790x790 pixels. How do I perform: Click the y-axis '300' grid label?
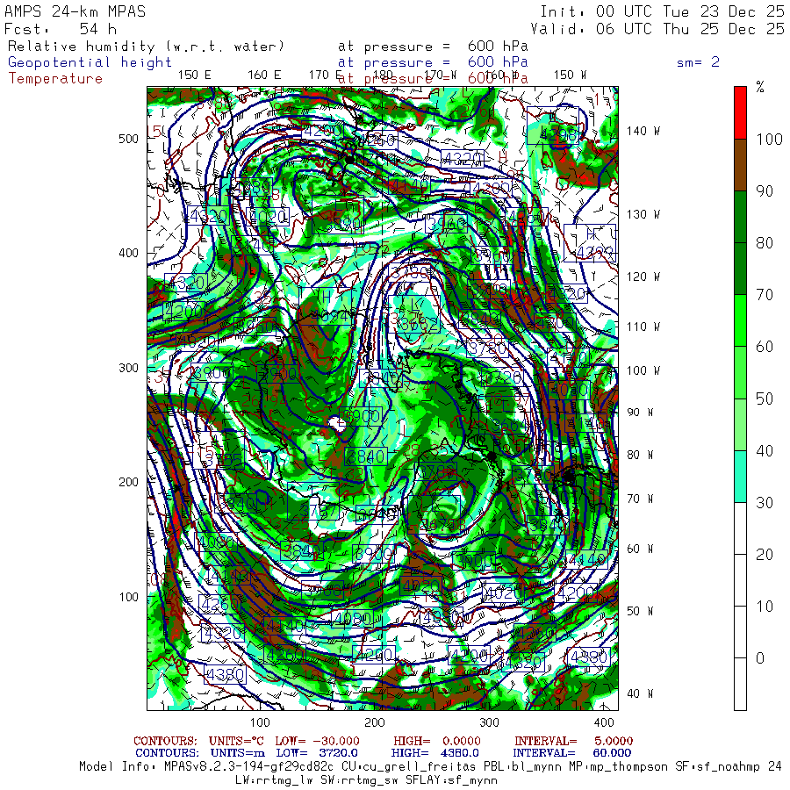[x=128, y=368]
